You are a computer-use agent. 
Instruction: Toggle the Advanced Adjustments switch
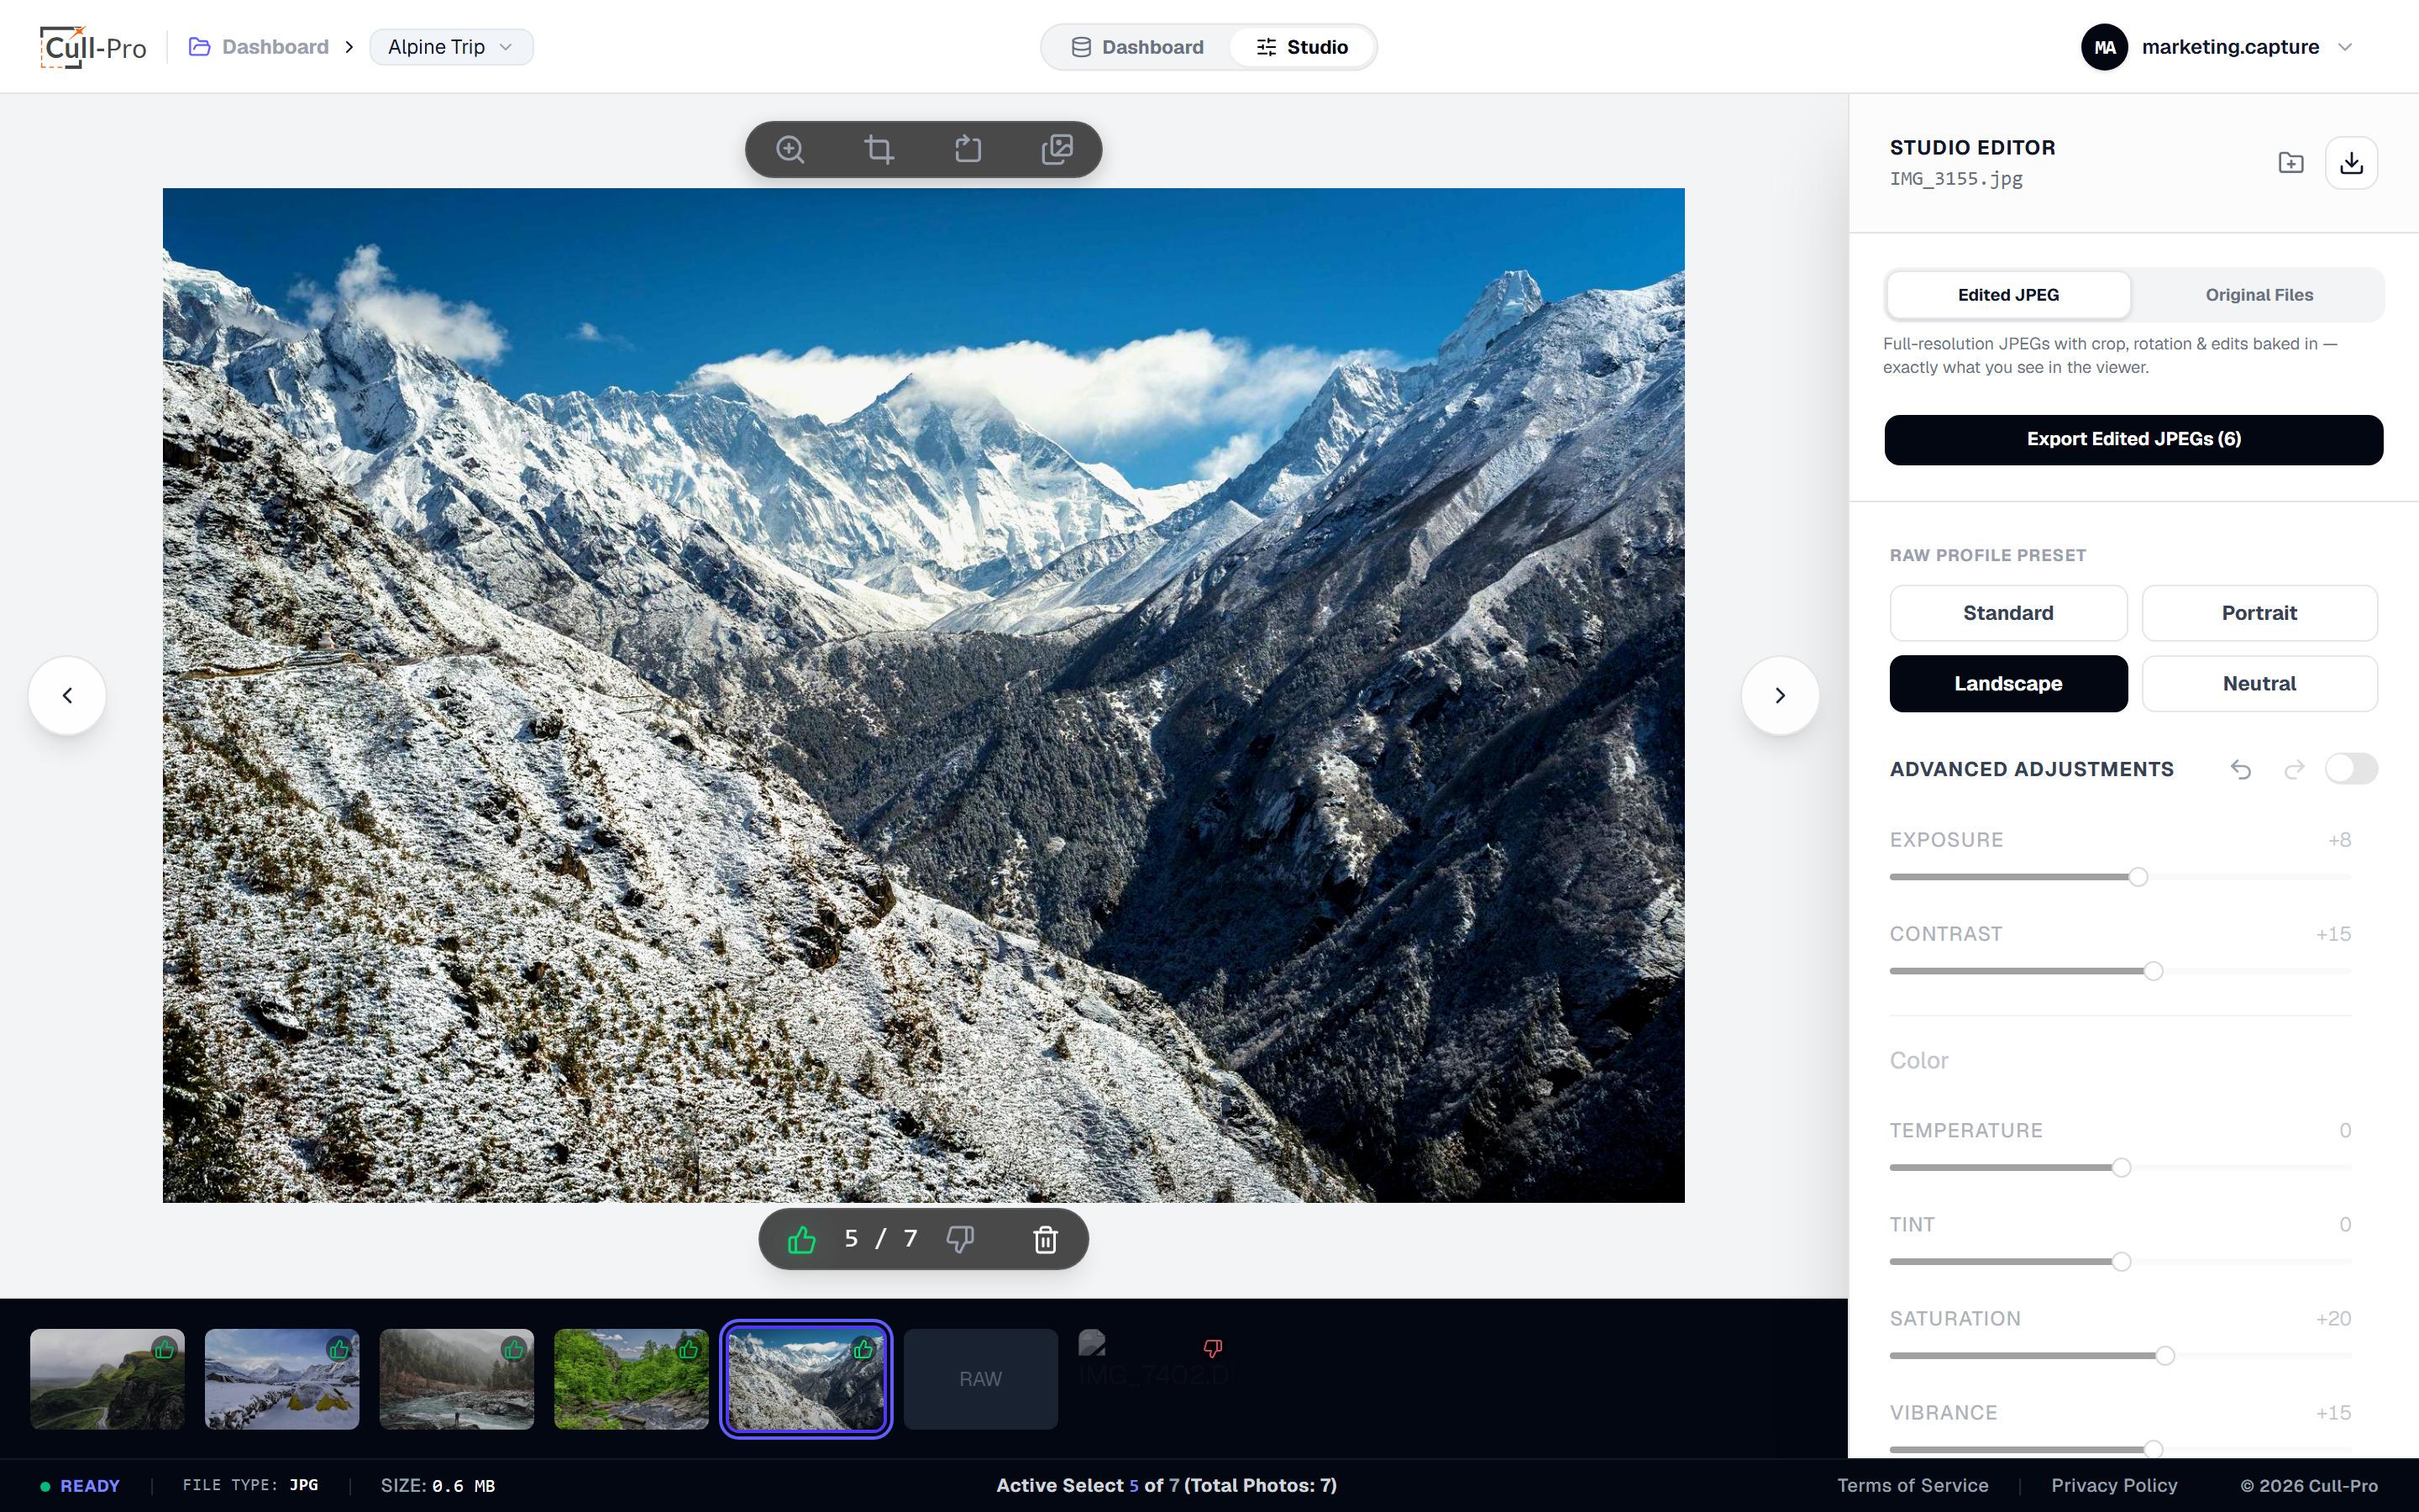coord(2351,769)
